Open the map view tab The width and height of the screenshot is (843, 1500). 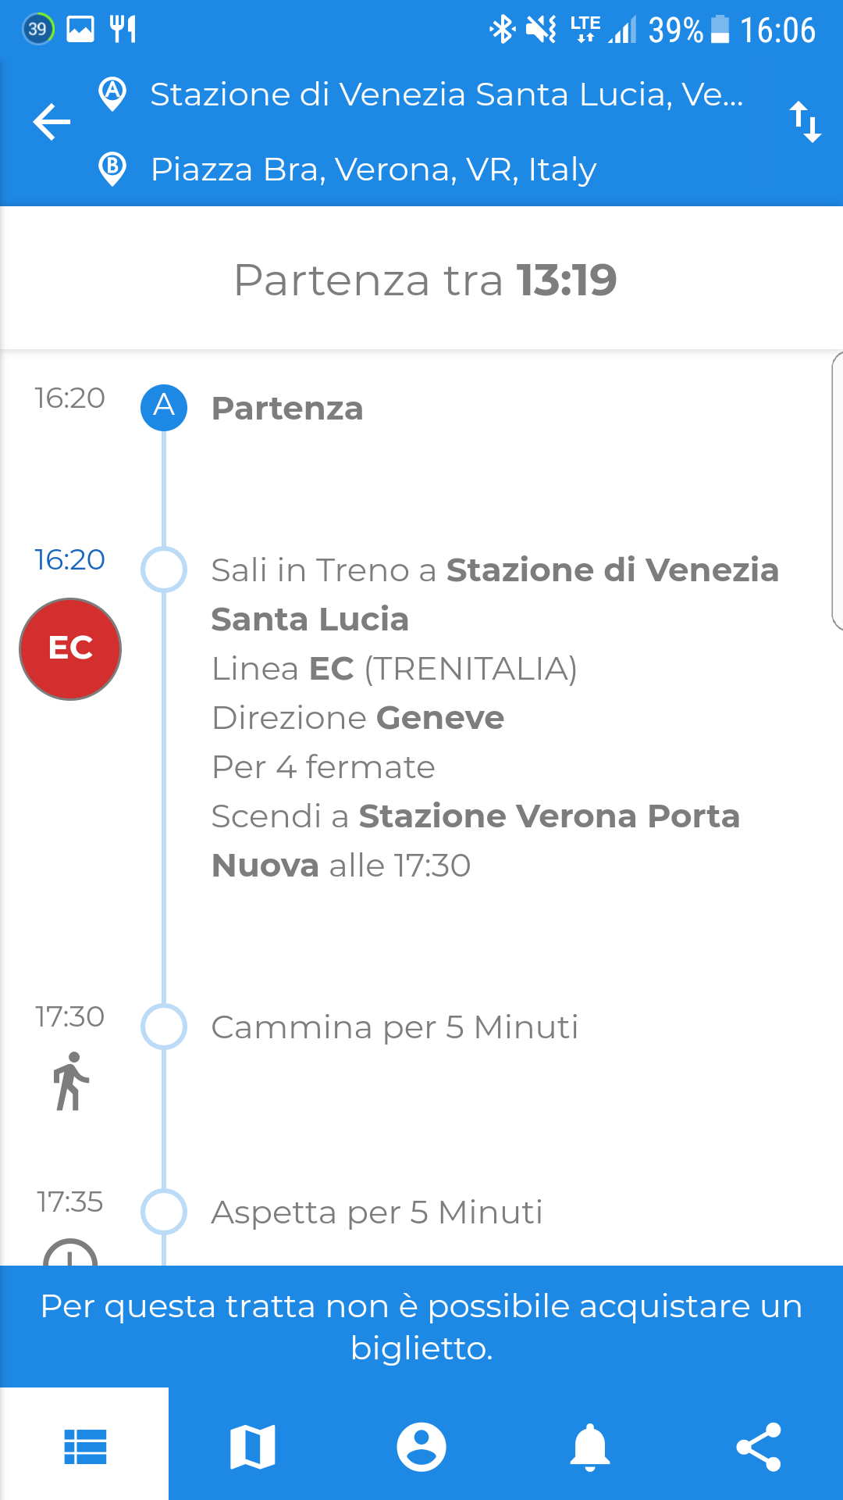[253, 1447]
